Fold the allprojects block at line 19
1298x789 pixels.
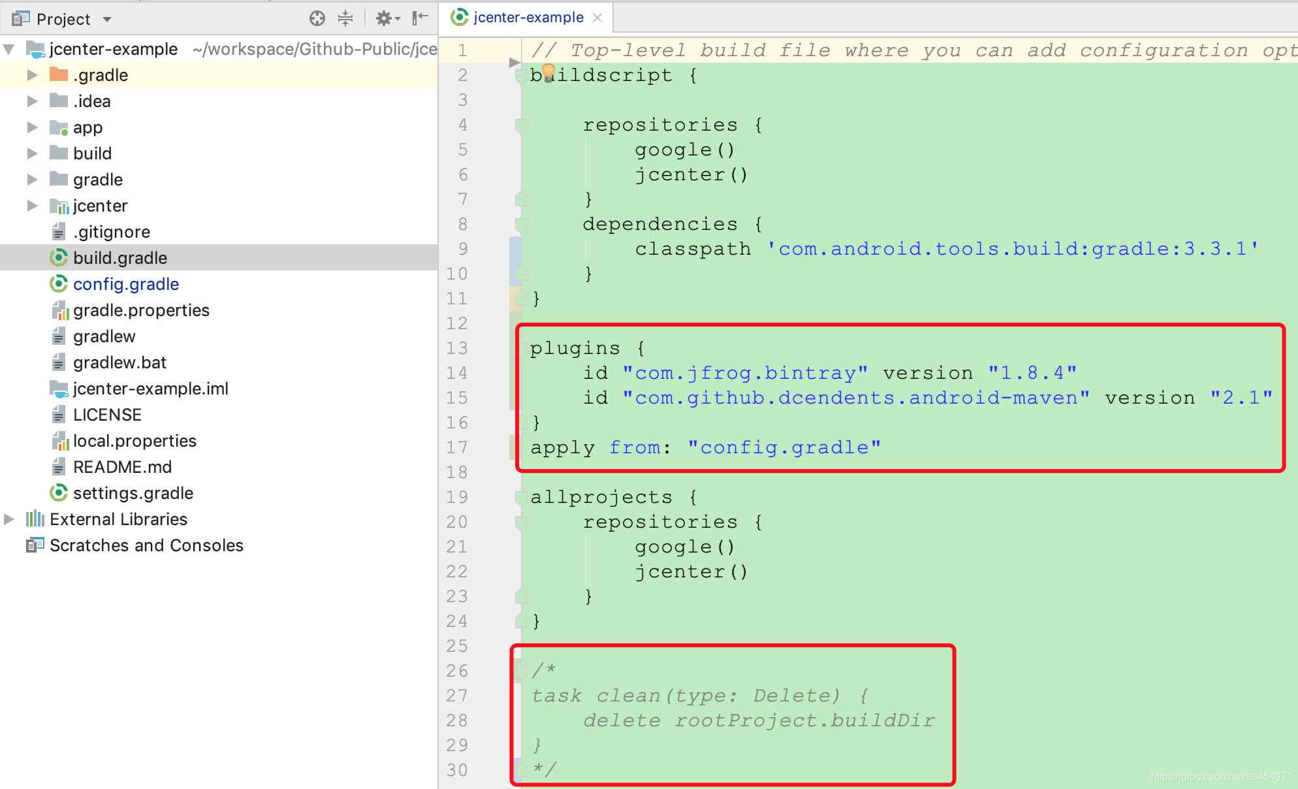tap(520, 498)
